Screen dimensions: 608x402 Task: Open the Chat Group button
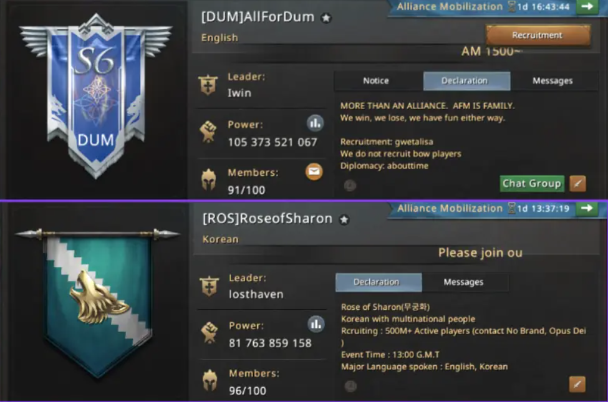coord(532,183)
